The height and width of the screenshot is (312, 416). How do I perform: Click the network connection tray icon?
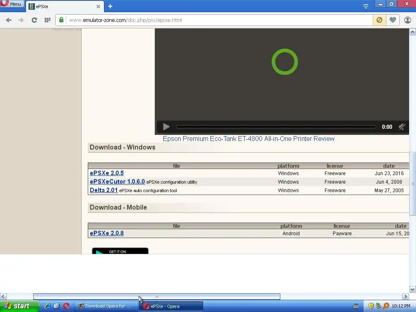tap(378, 306)
